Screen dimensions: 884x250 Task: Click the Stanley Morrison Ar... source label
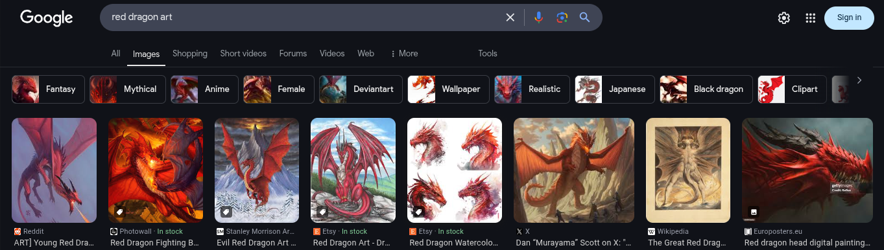pyautogui.click(x=260, y=231)
